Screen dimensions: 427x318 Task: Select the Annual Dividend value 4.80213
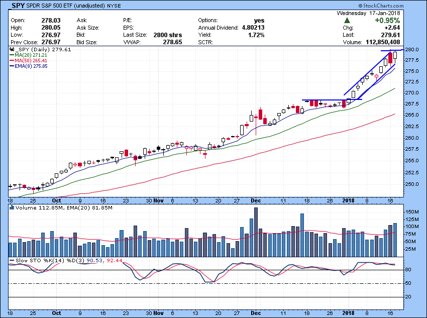click(x=253, y=28)
